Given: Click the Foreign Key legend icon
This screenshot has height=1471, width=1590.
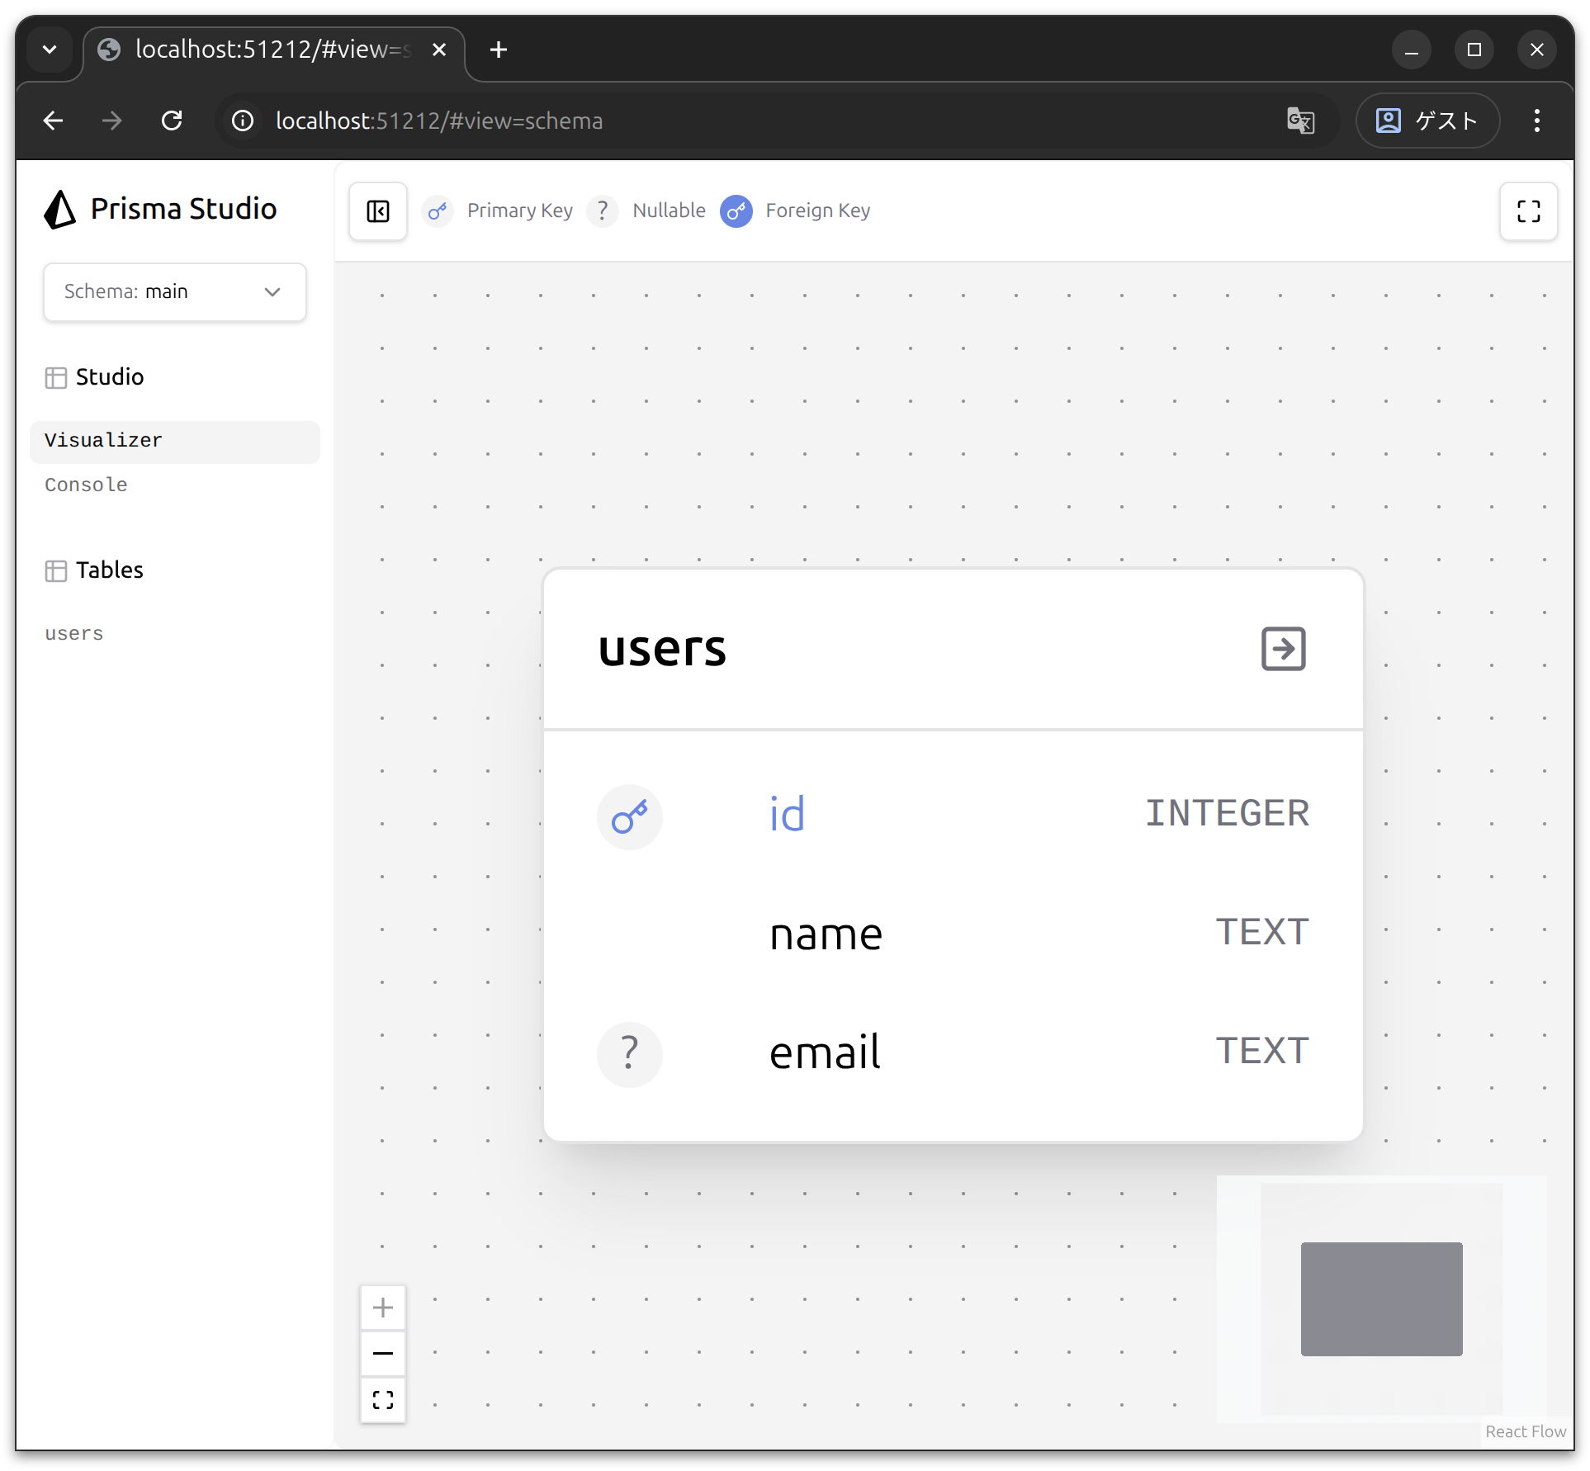Looking at the screenshot, I should (736, 211).
